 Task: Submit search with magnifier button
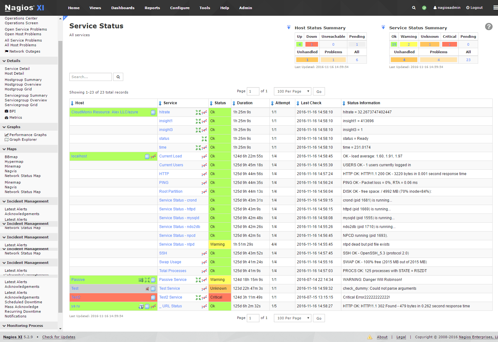click(118, 77)
